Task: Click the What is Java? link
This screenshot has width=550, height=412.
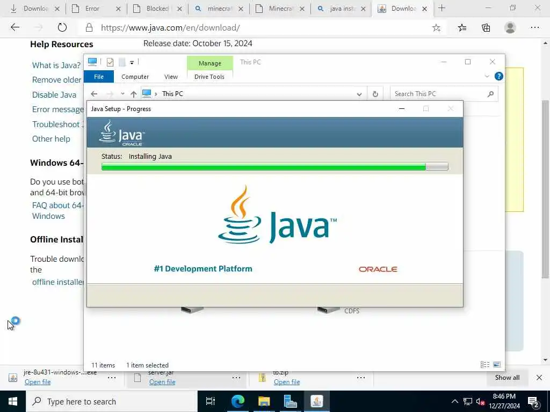Action: (56, 65)
